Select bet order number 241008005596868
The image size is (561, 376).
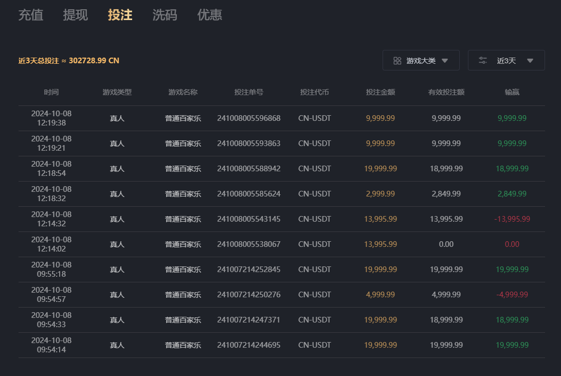[249, 118]
